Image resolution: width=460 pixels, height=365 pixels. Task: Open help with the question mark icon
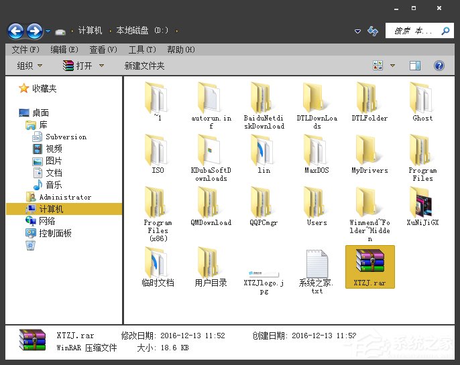point(439,66)
